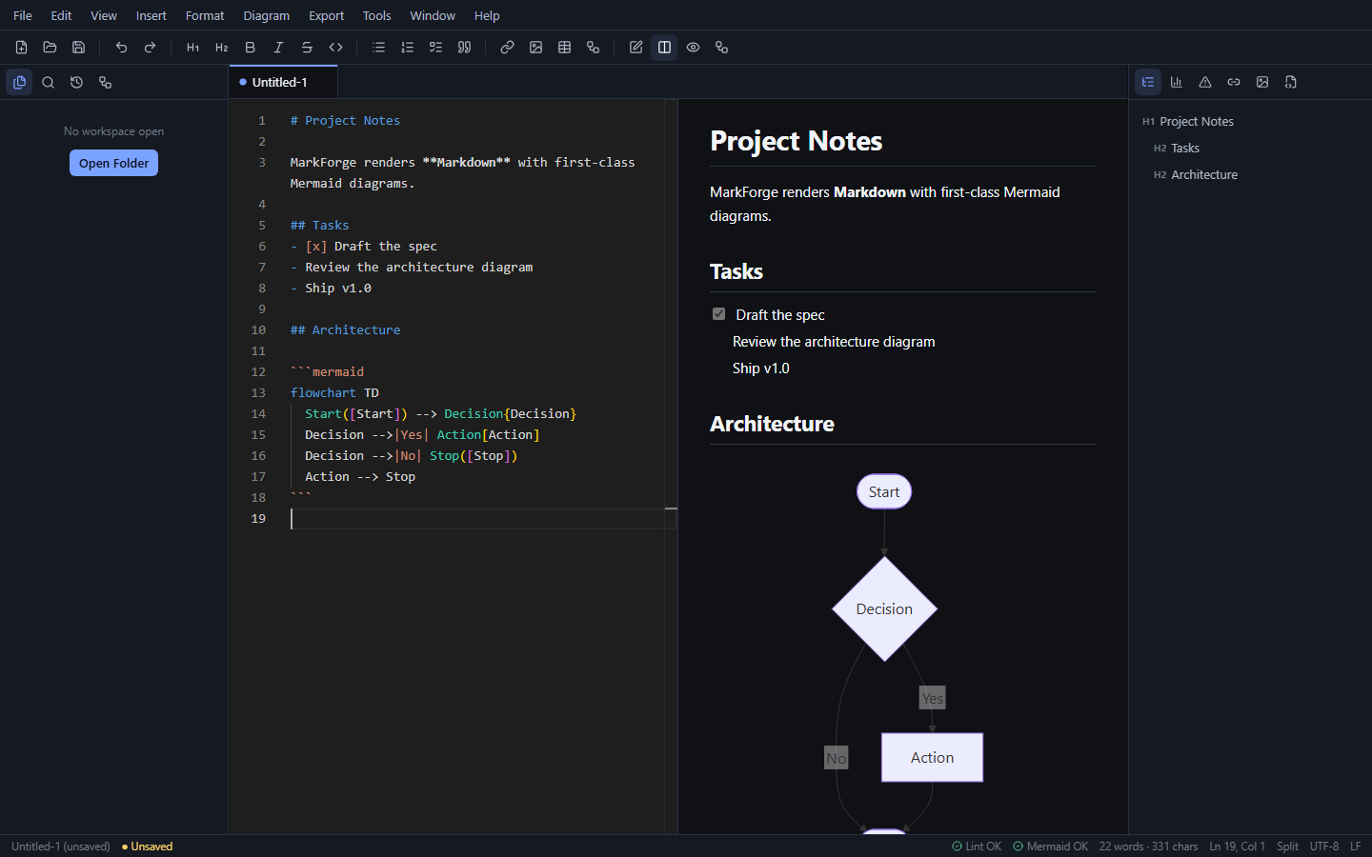1372x857 pixels.
Task: Click the Lint OK status indicator
Action: [977, 847]
